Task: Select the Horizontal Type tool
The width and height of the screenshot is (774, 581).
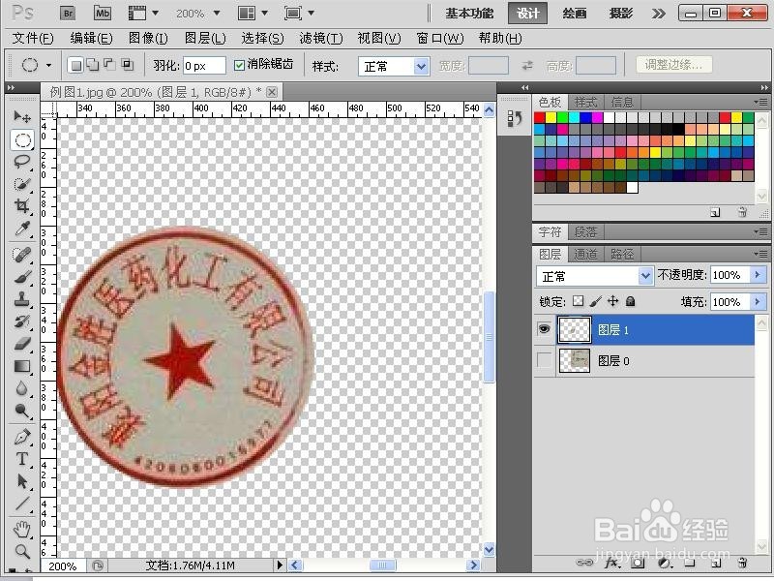Action: pos(21,459)
